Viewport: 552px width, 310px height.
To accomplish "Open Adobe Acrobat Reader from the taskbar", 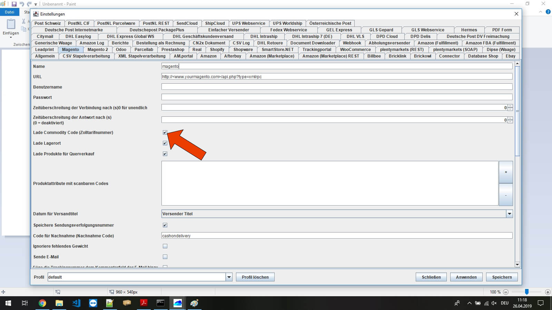I will coord(144,303).
